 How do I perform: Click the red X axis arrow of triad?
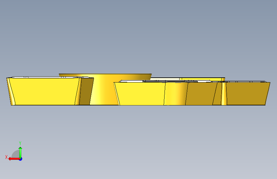click(14, 159)
